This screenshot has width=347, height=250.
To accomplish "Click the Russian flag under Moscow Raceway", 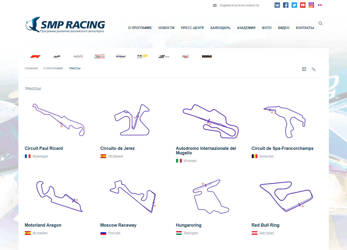I will (103, 233).
